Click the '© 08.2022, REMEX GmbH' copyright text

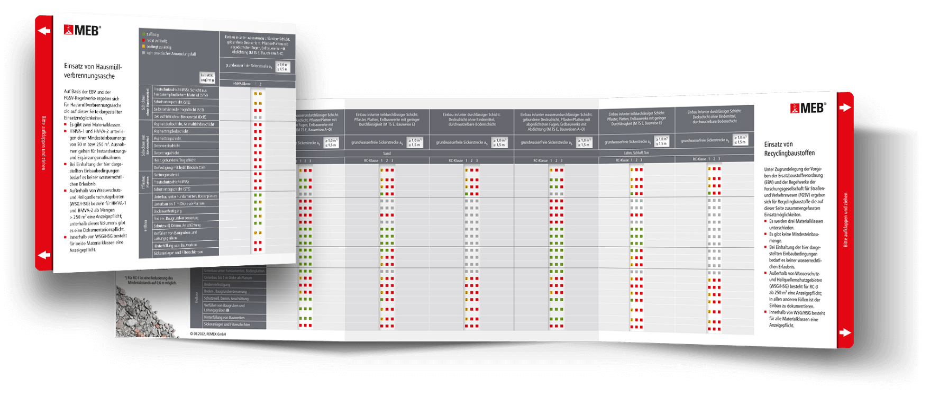pos(208,334)
